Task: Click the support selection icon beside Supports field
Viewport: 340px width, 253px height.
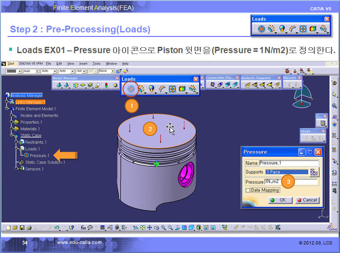Action: point(314,172)
